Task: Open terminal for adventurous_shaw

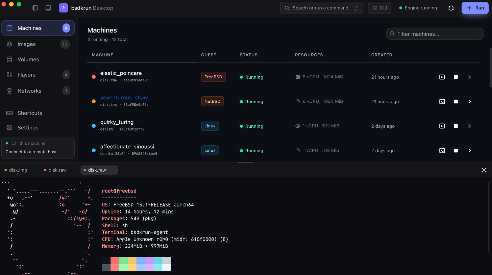Action: 442,101
